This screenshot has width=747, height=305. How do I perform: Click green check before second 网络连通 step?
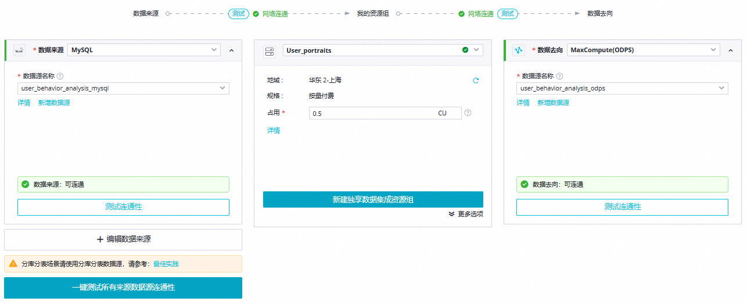462,13
